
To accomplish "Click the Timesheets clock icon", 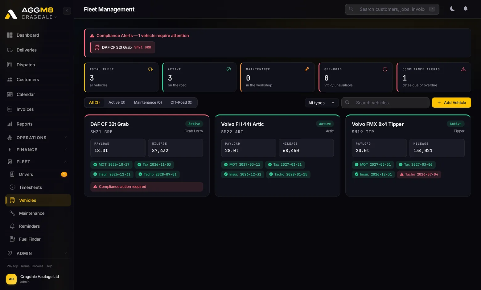I will tap(12, 187).
